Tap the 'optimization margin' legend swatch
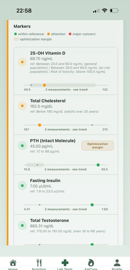This screenshot has width=130, height=270. point(16,39)
